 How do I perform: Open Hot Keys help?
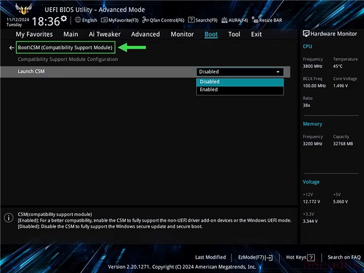coord(300,258)
